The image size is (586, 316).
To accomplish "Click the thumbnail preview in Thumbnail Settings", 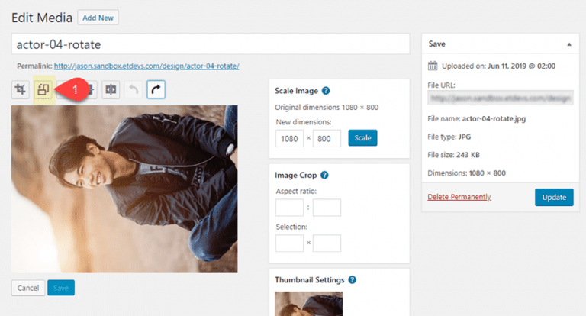I will pyautogui.click(x=308, y=304).
